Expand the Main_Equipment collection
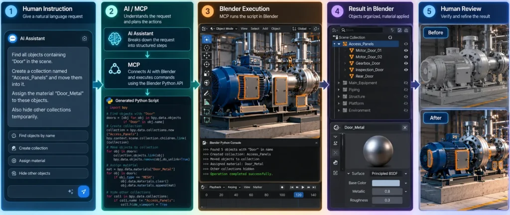 point(339,83)
